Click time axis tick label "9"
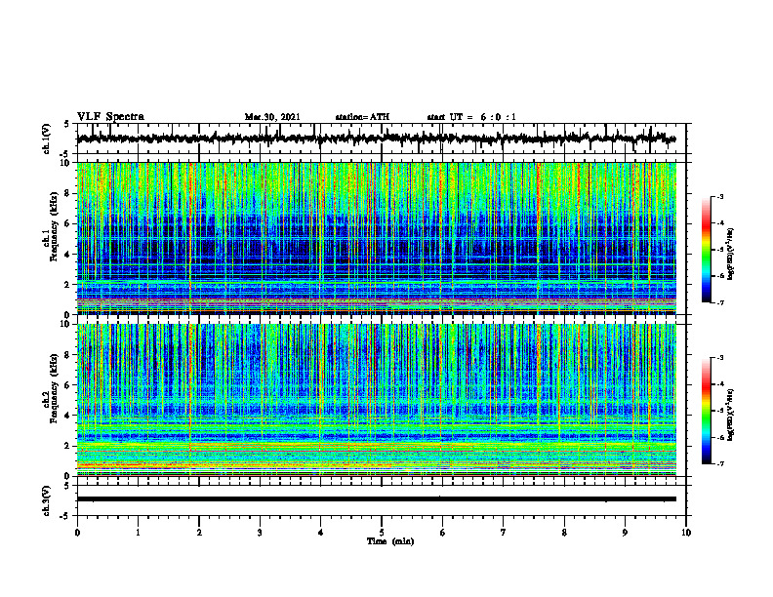This screenshot has height=597, width=773. tap(625, 533)
